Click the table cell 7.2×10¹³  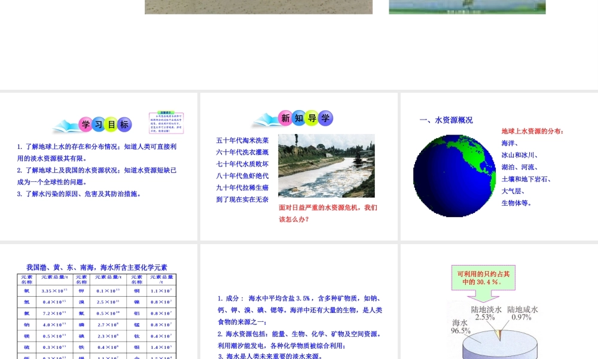54,313
